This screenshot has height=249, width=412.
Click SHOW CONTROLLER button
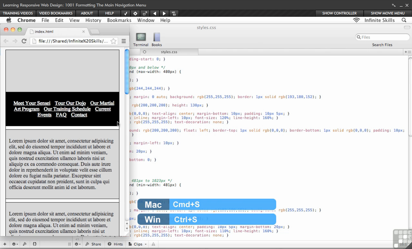(340, 13)
